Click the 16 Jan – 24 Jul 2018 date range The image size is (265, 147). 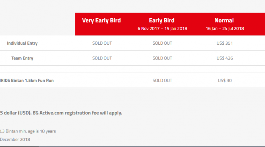[x=225, y=29]
